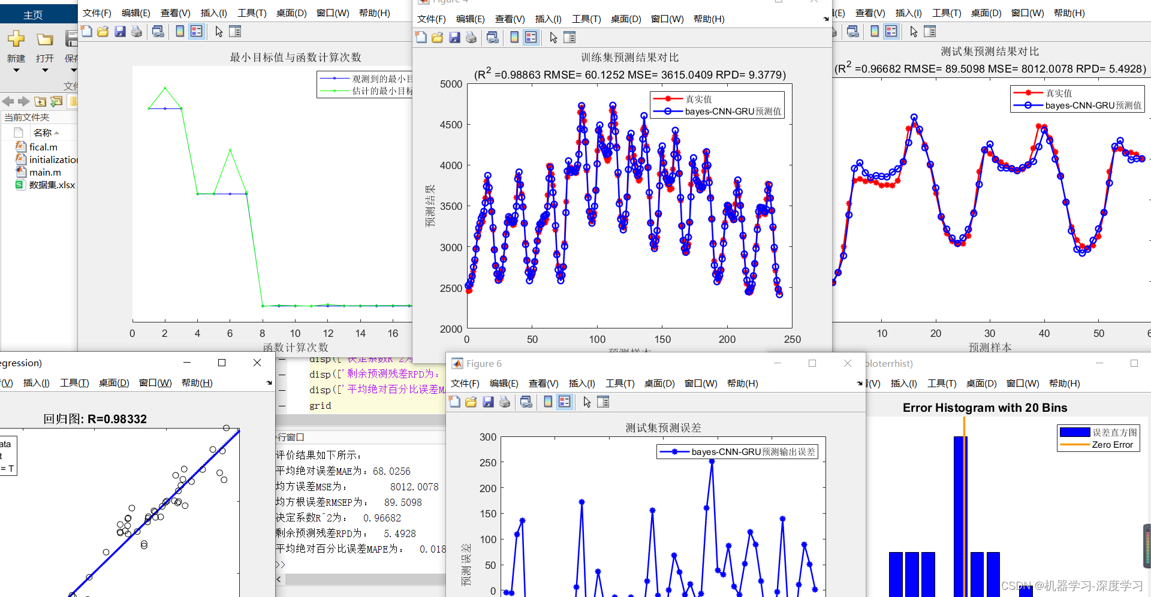Open Property Inspector in top-right test figure toolbar
Screen dimensions: 1151x597
(x=930, y=31)
